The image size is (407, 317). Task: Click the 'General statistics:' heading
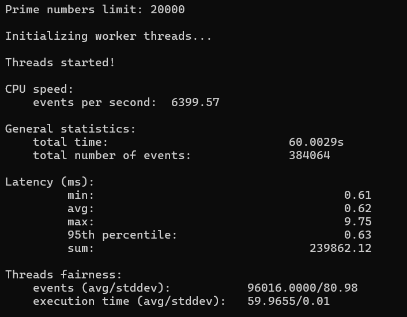coord(70,129)
